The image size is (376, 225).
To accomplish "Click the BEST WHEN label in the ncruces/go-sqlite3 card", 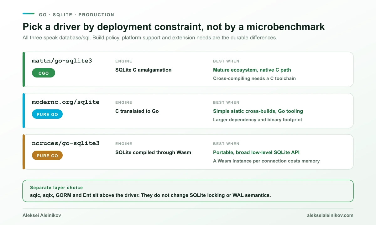I will (226, 144).
